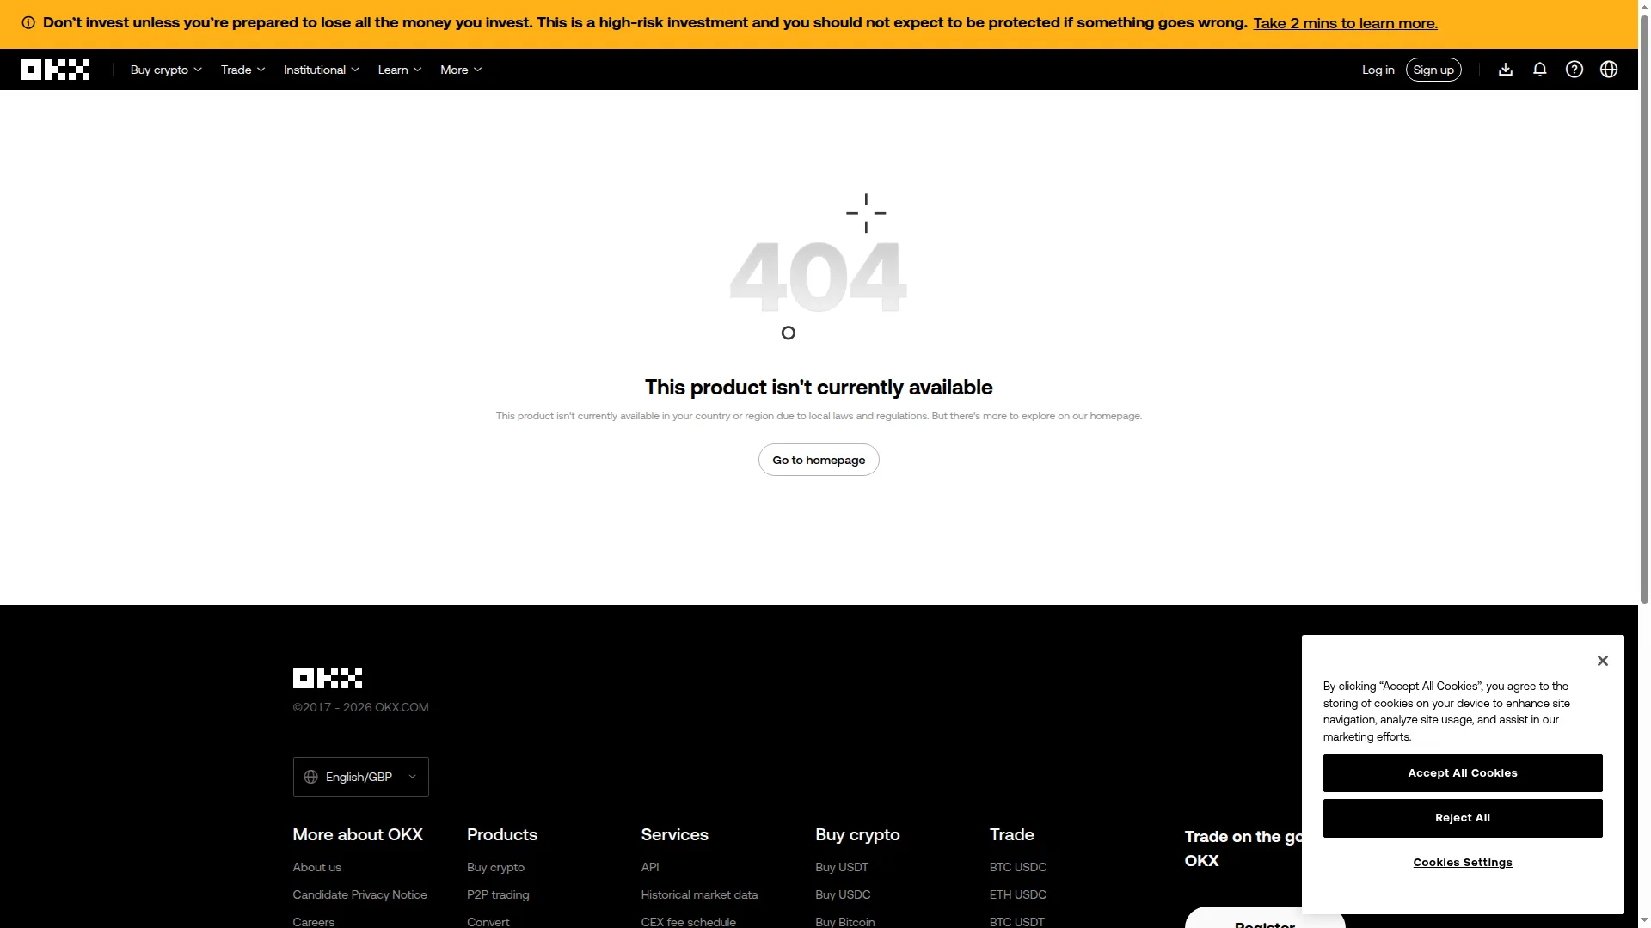Open the P2P trading link
The height and width of the screenshot is (928, 1651).
pos(498,895)
